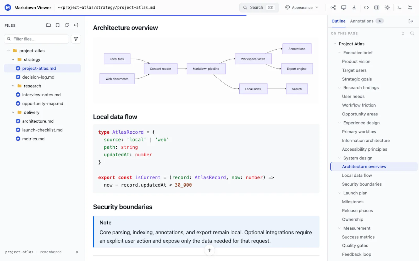Open project-atlas.md file
Image resolution: width=419 pixels, height=261 pixels.
coord(42,68)
